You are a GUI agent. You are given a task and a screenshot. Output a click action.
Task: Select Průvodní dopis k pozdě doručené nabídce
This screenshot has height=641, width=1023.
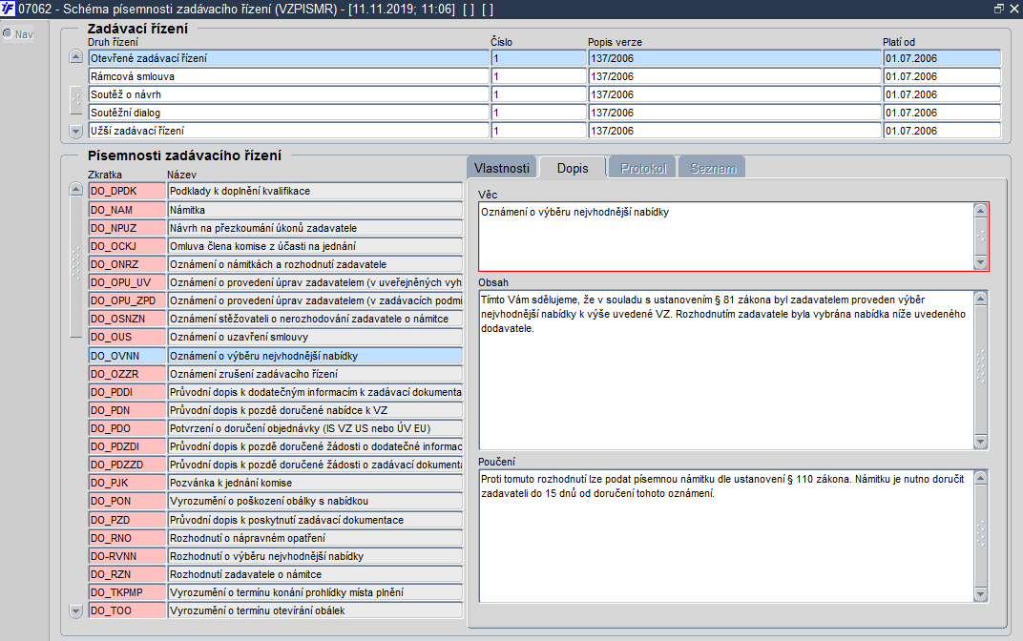(315, 410)
